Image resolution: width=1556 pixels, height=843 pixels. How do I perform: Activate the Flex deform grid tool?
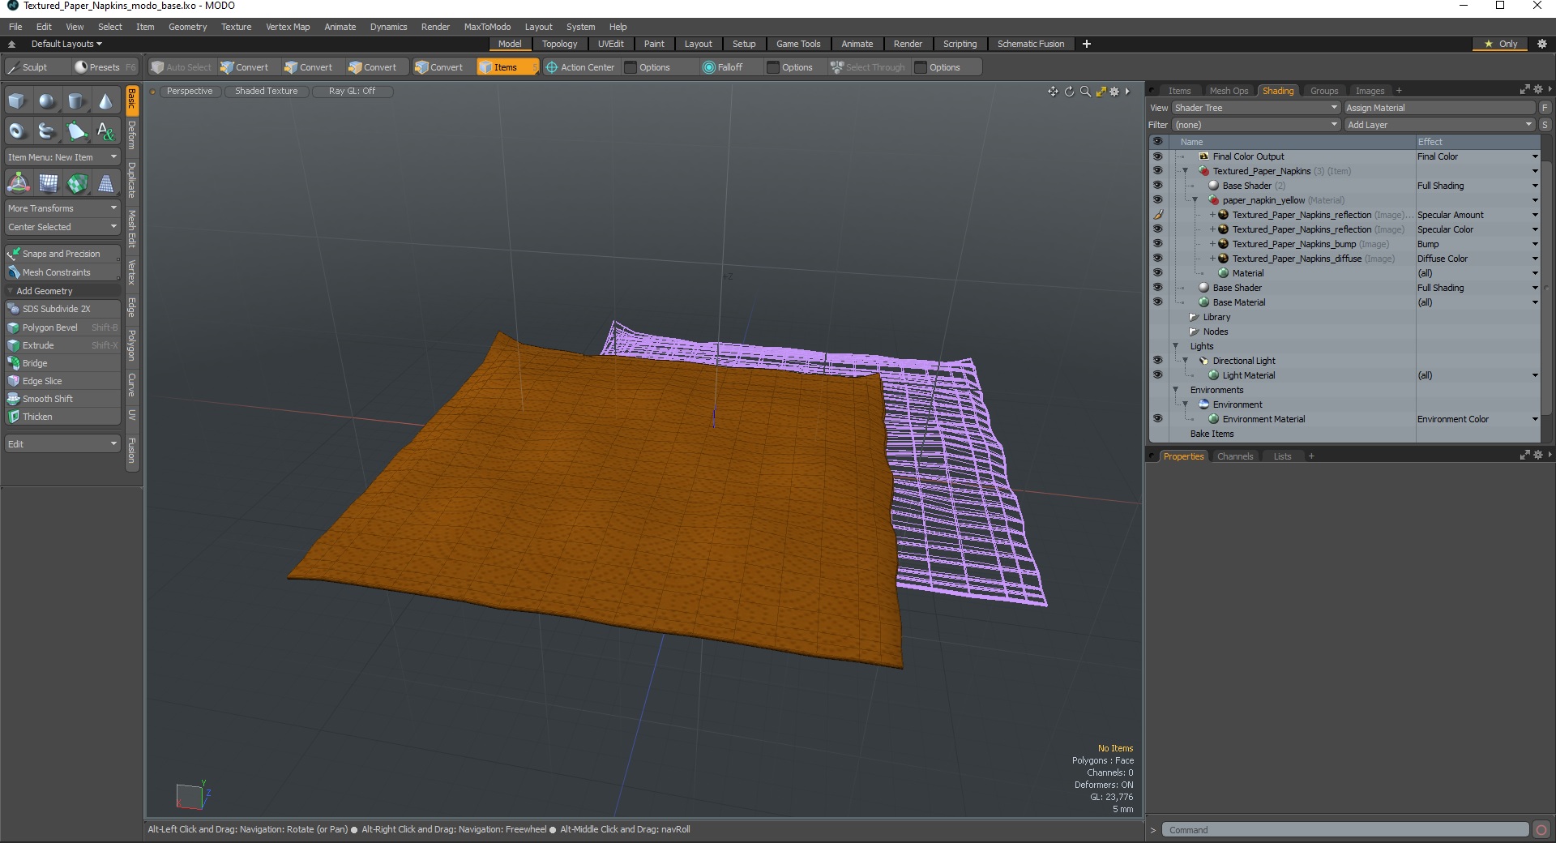[x=48, y=183]
